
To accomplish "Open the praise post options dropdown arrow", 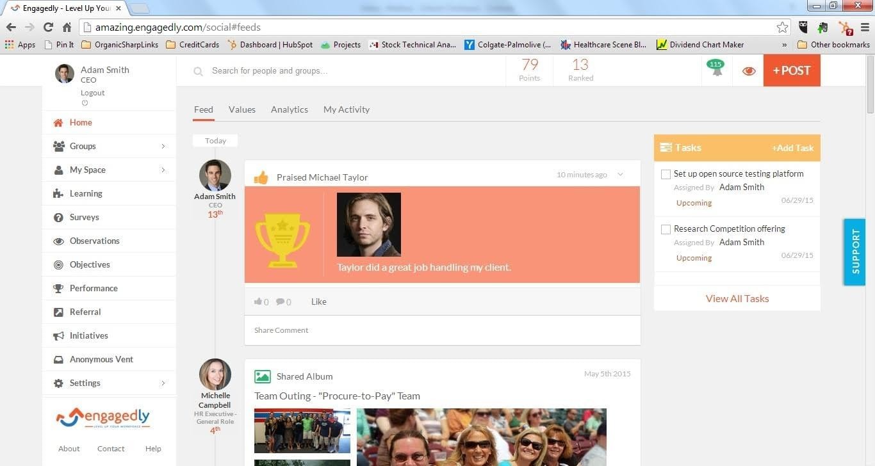I will pyautogui.click(x=620, y=175).
